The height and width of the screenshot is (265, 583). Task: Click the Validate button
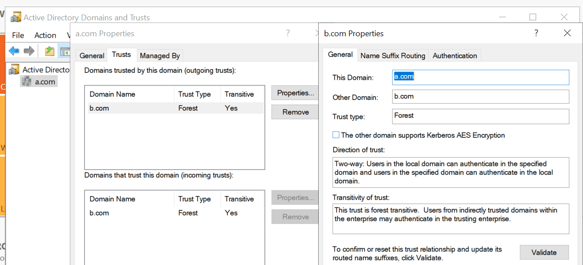click(544, 252)
